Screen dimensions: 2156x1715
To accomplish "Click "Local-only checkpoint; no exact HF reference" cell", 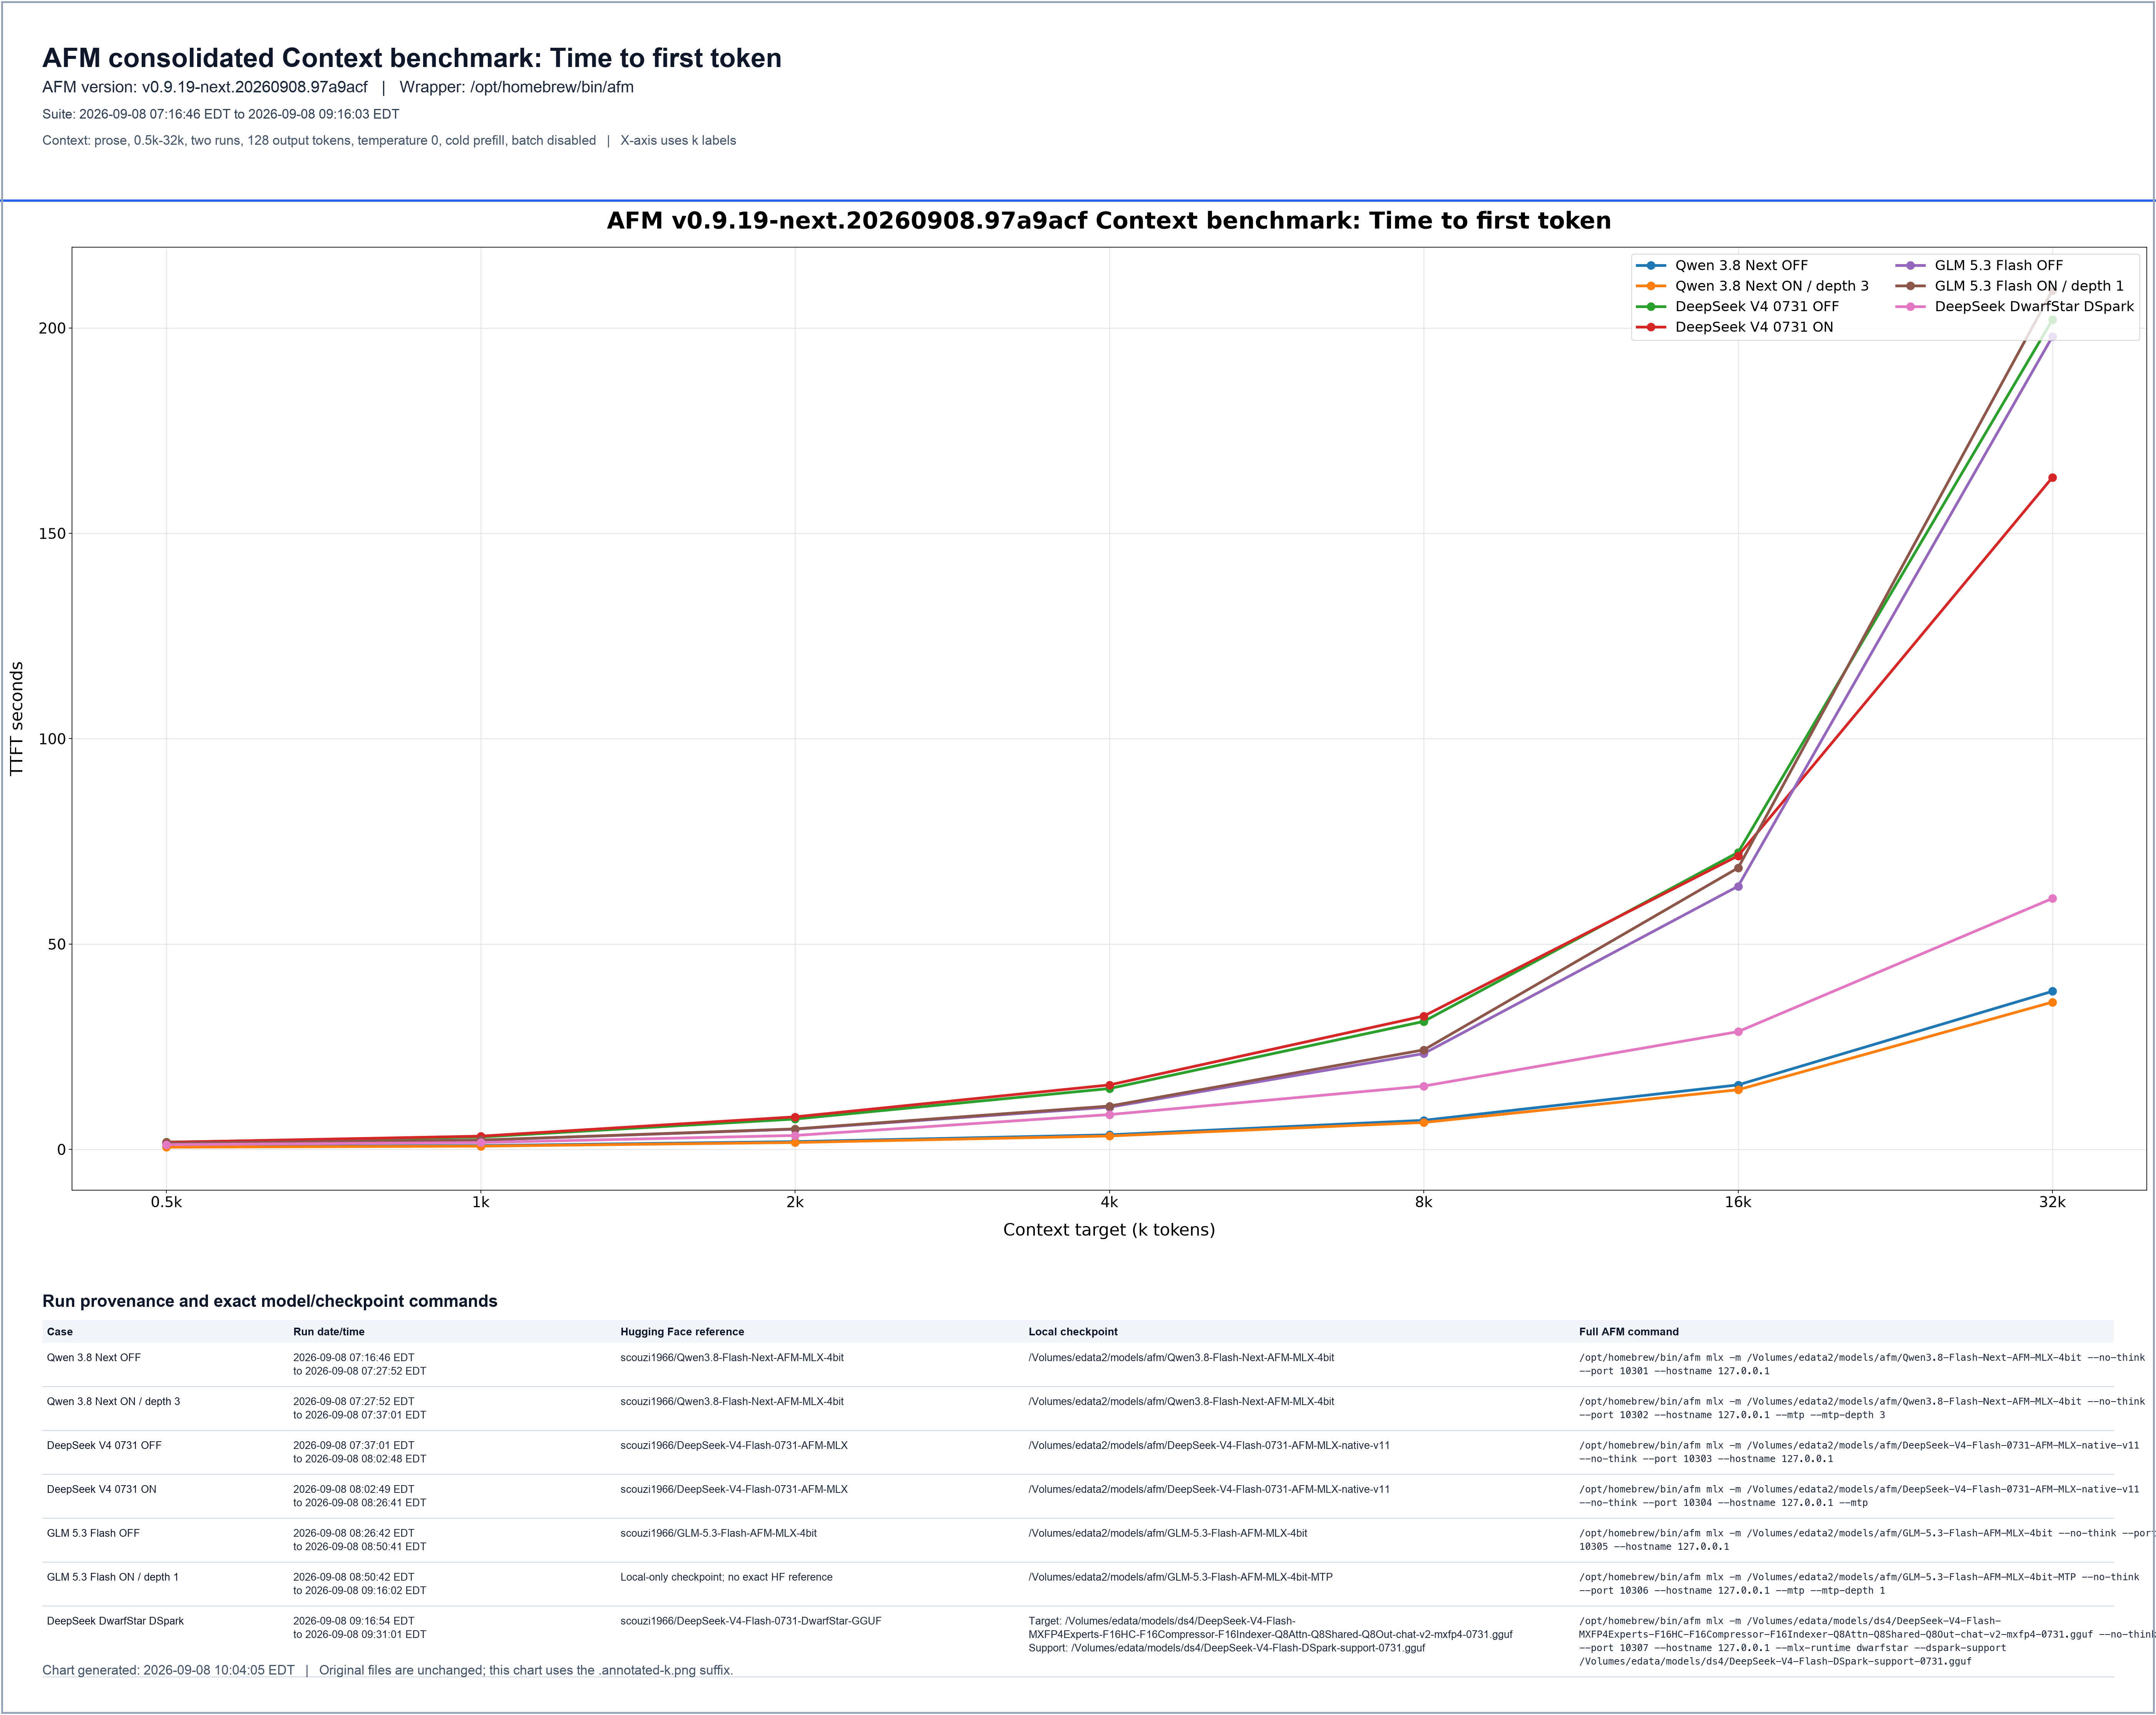I will [x=726, y=1578].
